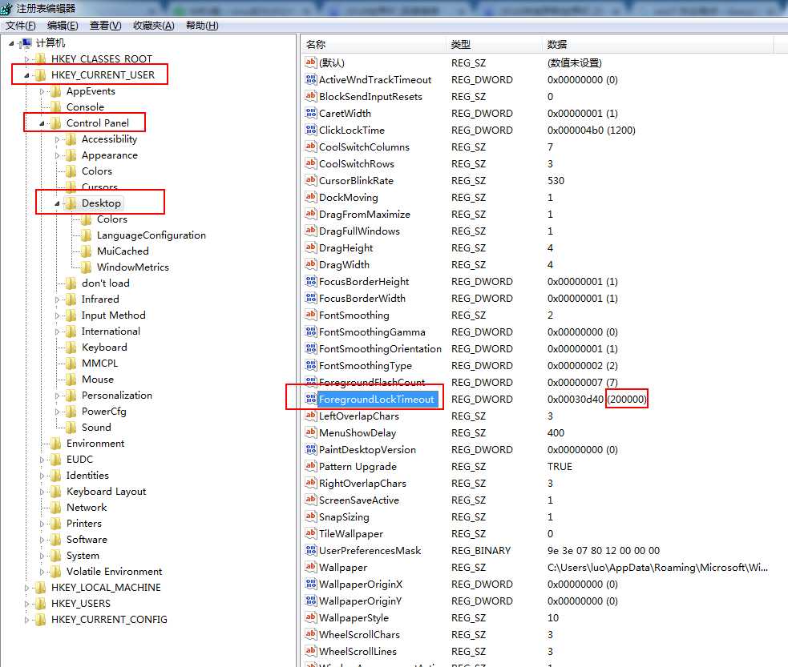The height and width of the screenshot is (667, 788).
Task: Click the FontSmoothingType DWORD icon
Action: [311, 365]
